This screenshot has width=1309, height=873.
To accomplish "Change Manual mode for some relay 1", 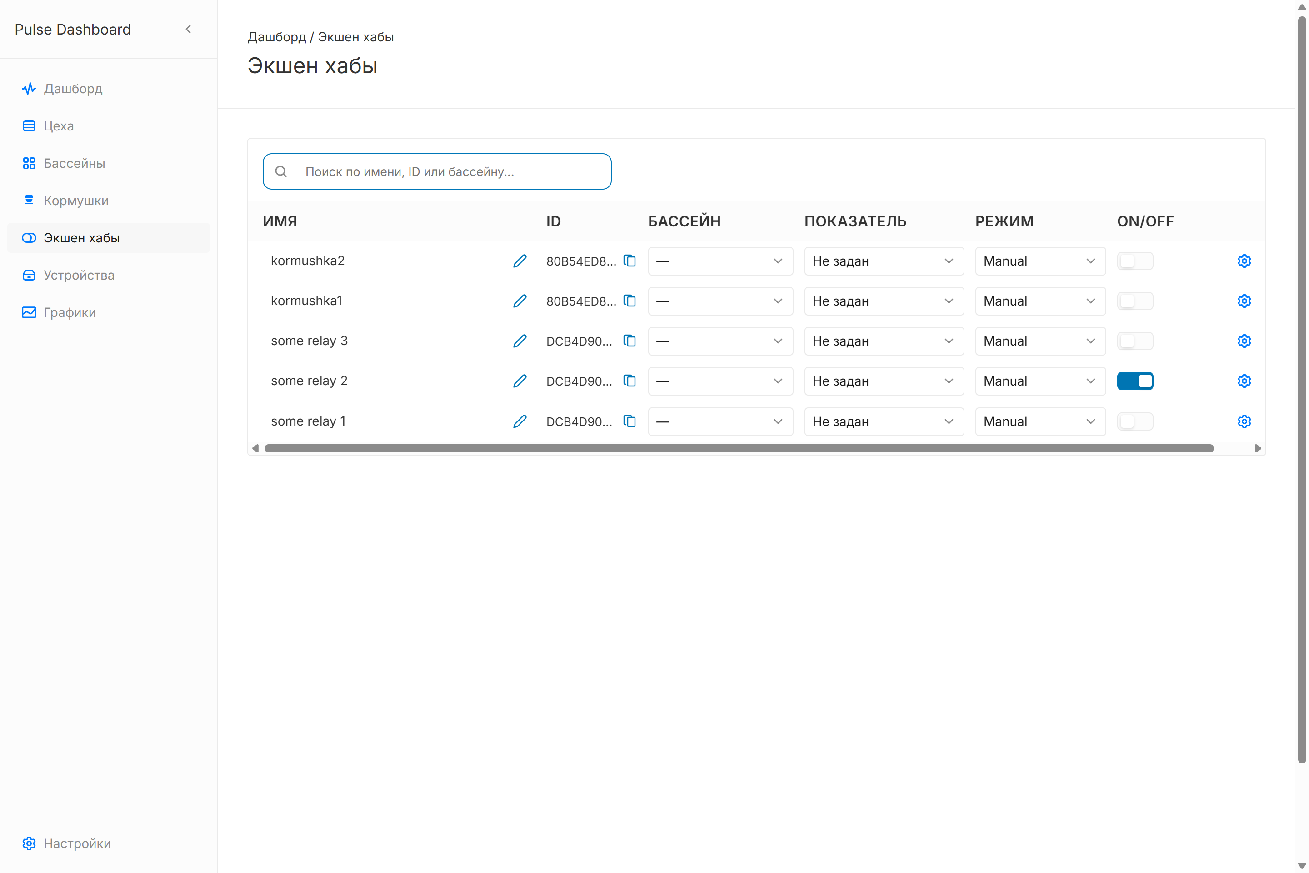I will click(x=1040, y=421).
